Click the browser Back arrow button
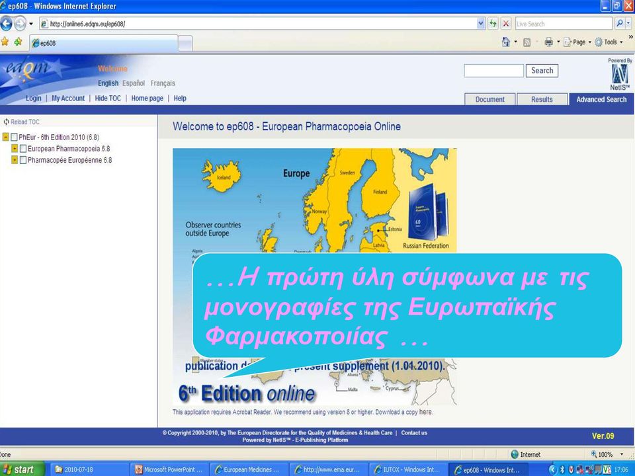The image size is (635, 476). [x=6, y=24]
